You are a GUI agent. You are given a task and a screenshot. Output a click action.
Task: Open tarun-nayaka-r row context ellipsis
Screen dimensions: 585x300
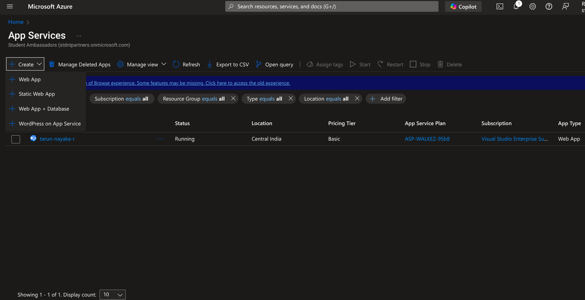160,139
